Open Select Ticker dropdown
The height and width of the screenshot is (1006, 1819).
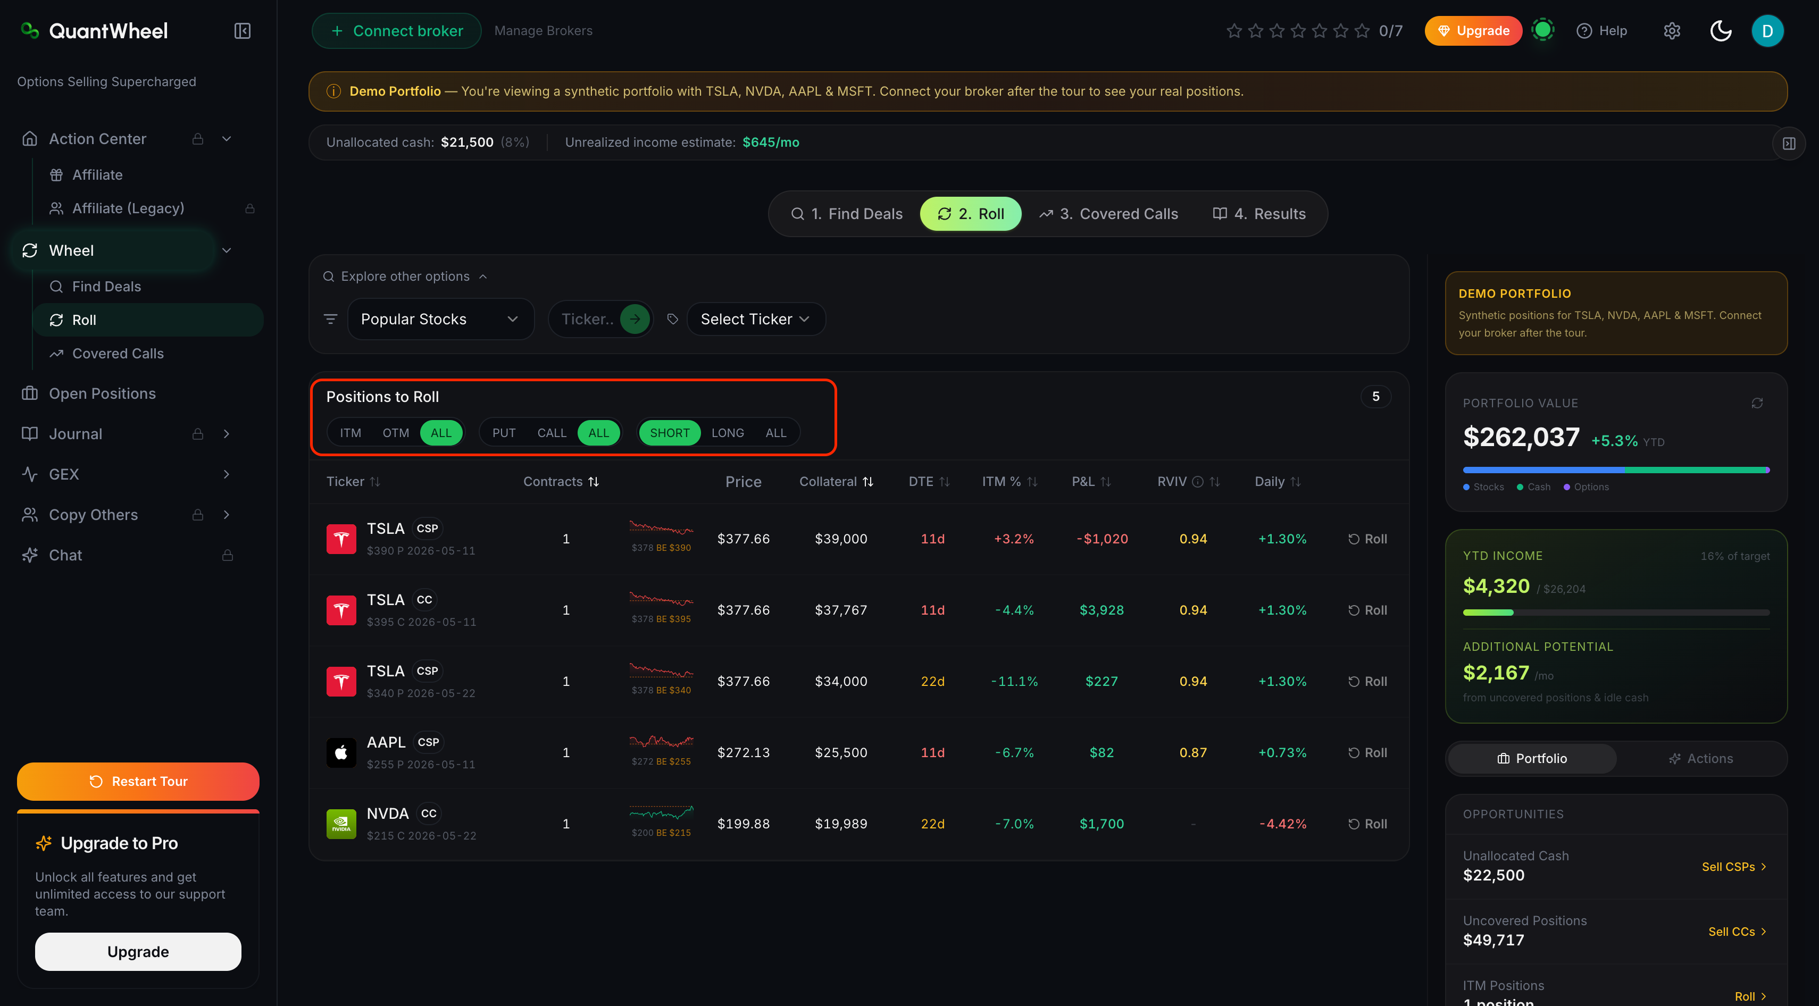click(756, 319)
